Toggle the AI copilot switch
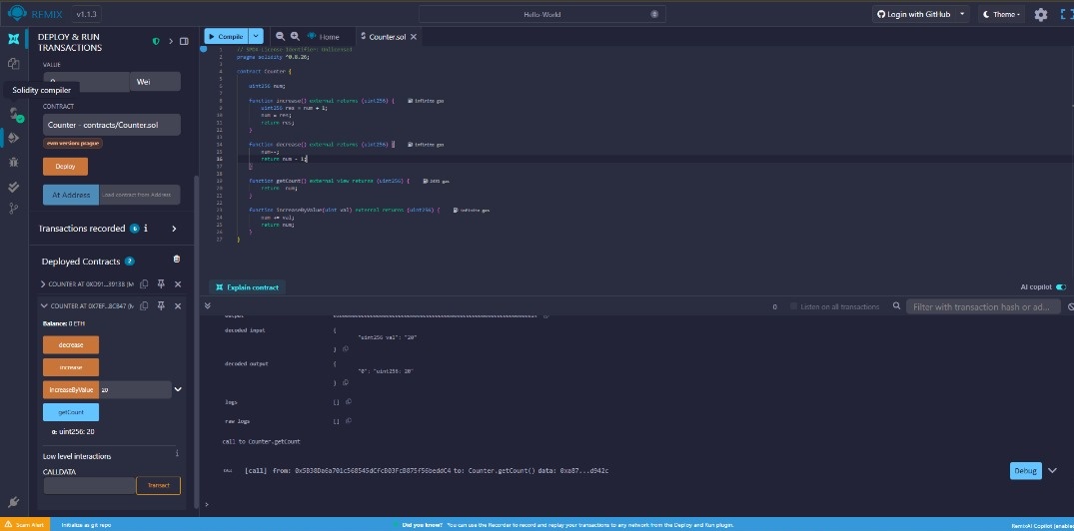This screenshot has width=1074, height=531. [1061, 287]
